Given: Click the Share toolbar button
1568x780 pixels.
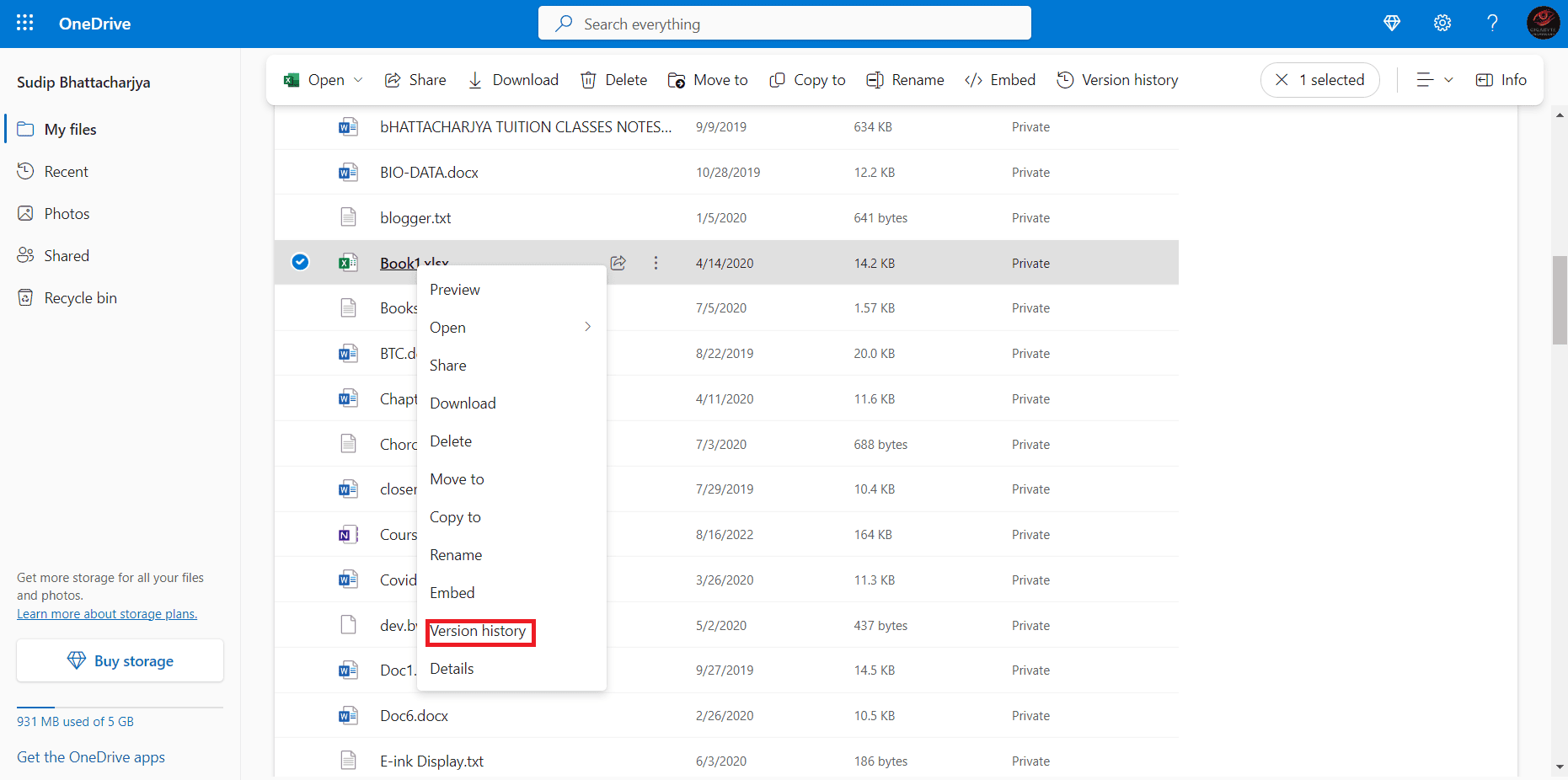Looking at the screenshot, I should 415,80.
